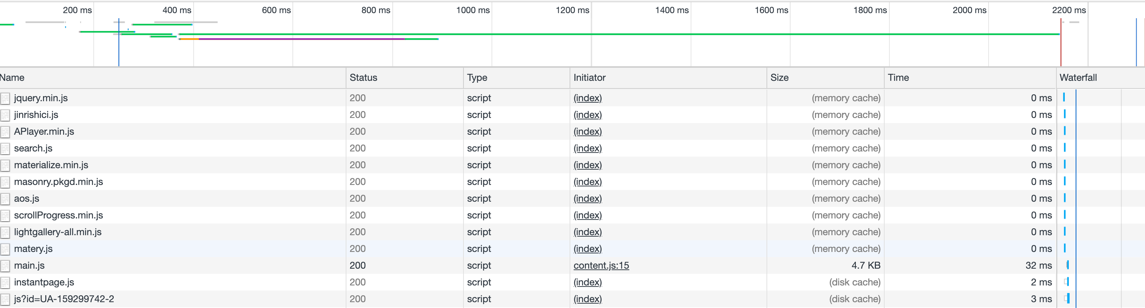
Task: Open the content.js:15 initiator link
Action: pyautogui.click(x=601, y=265)
